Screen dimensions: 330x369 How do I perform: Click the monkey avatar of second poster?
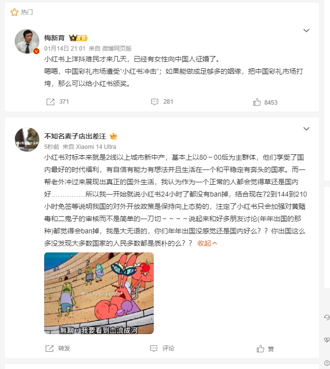click(x=27, y=140)
